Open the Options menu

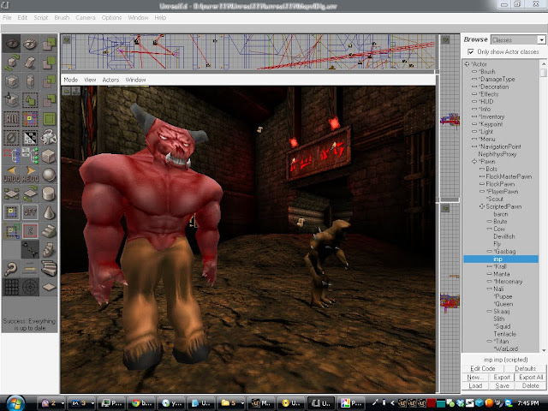click(111, 17)
